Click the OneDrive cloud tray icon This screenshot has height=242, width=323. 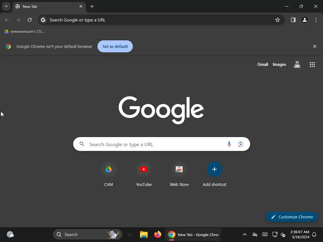pos(255,234)
